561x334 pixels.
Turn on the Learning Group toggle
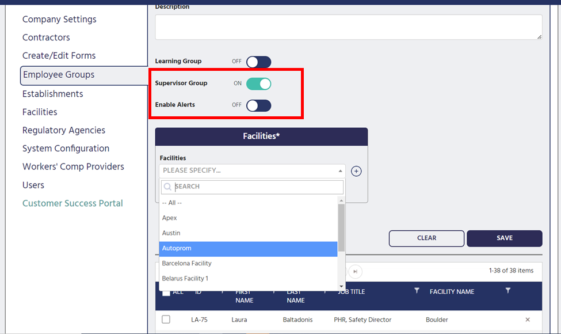tap(258, 62)
